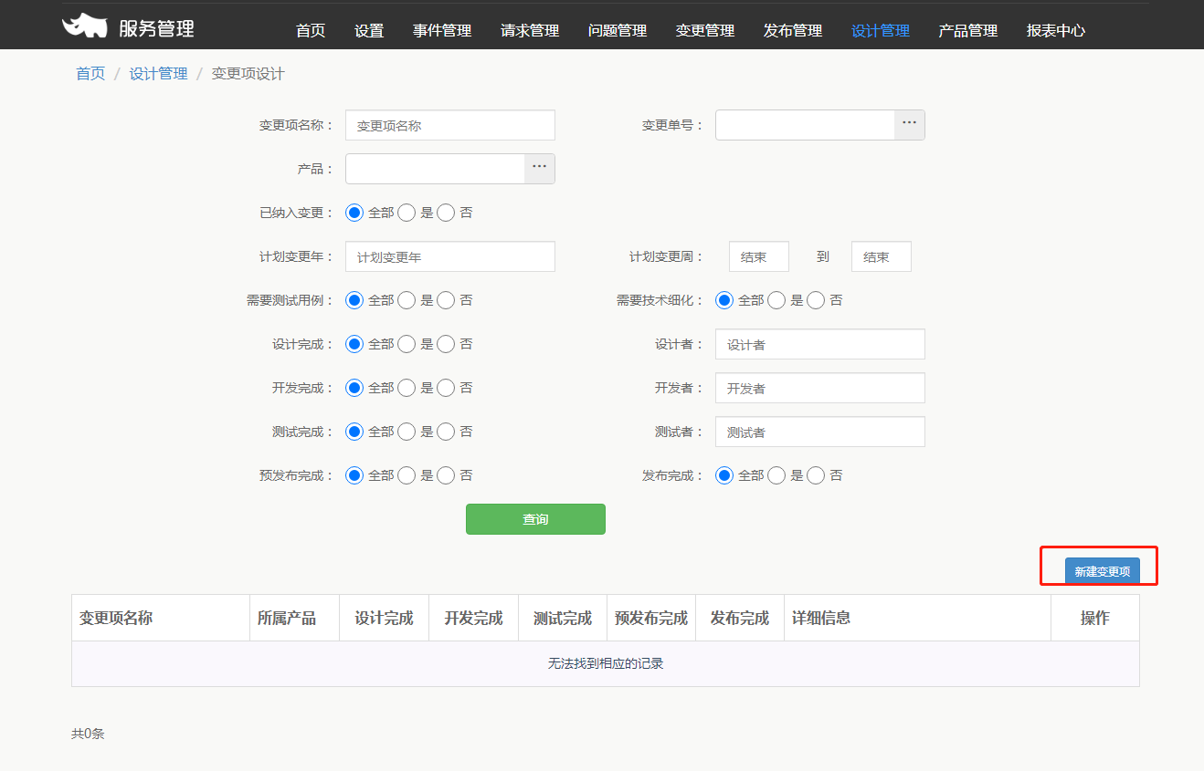This screenshot has width=1204, height=771.
Task: Click 开发完成 table column header
Action: pos(474,618)
